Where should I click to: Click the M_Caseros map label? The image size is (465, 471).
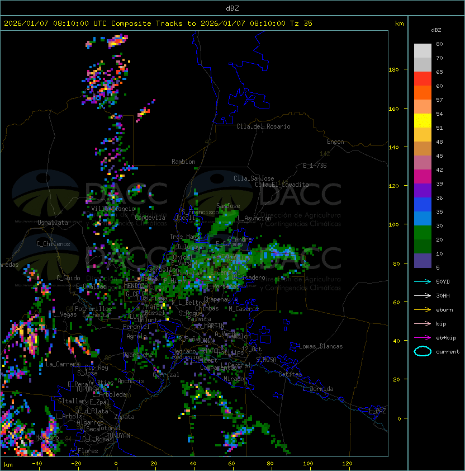click(x=244, y=308)
